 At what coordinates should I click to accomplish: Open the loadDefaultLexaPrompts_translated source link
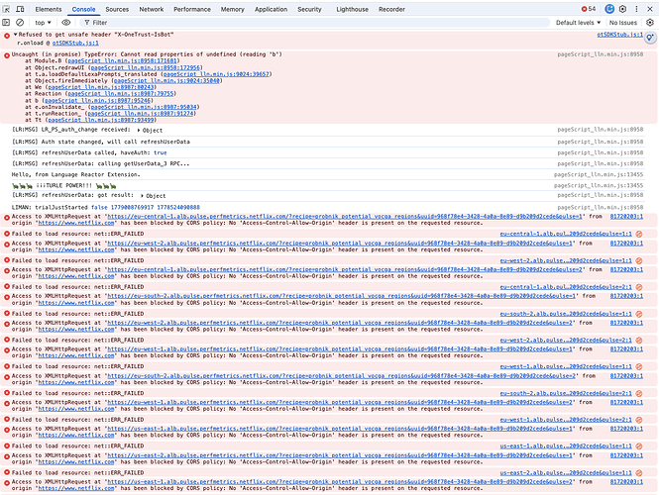pos(216,74)
